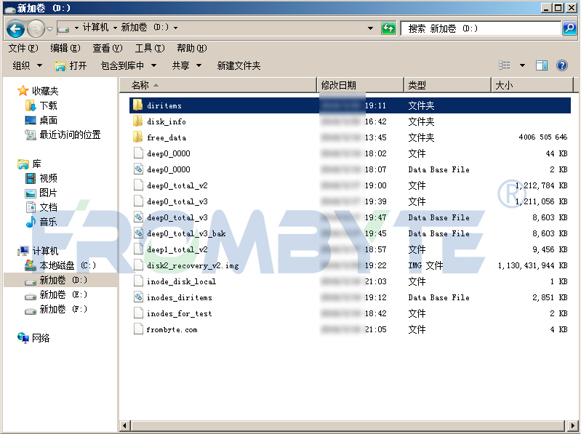The image size is (581, 434).
Task: Click the change view icon
Action: pos(505,65)
